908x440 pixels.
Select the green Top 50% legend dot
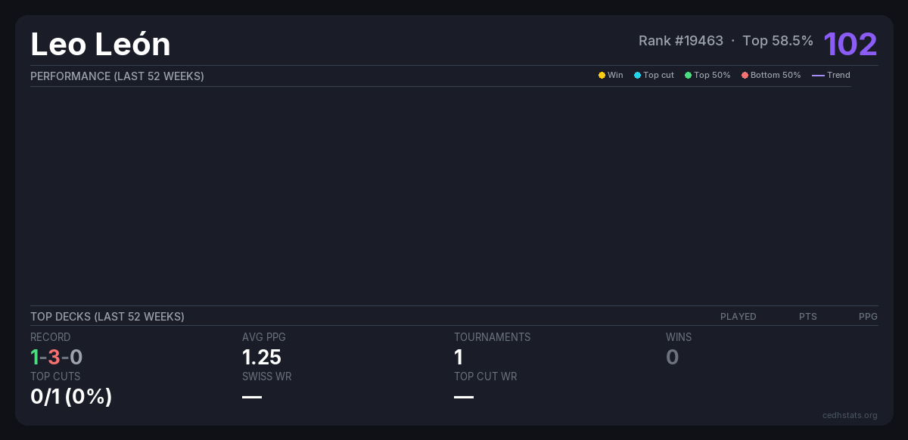coord(688,76)
